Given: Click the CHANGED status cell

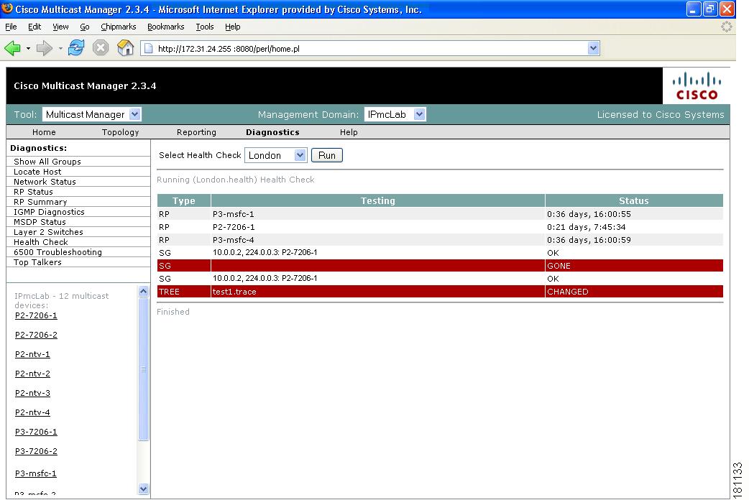Looking at the screenshot, I should [634, 292].
